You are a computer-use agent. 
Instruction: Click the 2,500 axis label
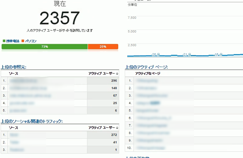click(x=132, y=45)
